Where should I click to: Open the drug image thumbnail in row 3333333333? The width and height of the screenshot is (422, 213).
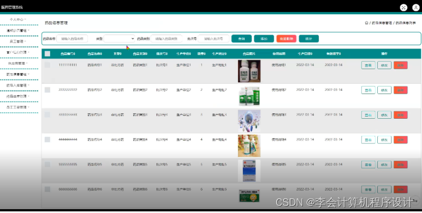coord(249,121)
